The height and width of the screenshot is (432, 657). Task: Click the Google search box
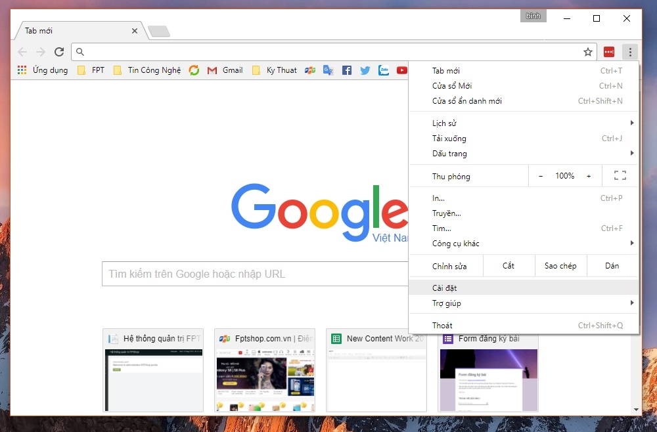(x=255, y=274)
